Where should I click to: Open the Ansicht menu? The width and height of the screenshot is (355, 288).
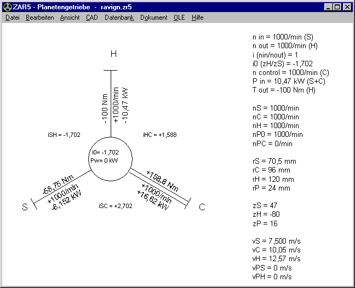pyautogui.click(x=70, y=18)
